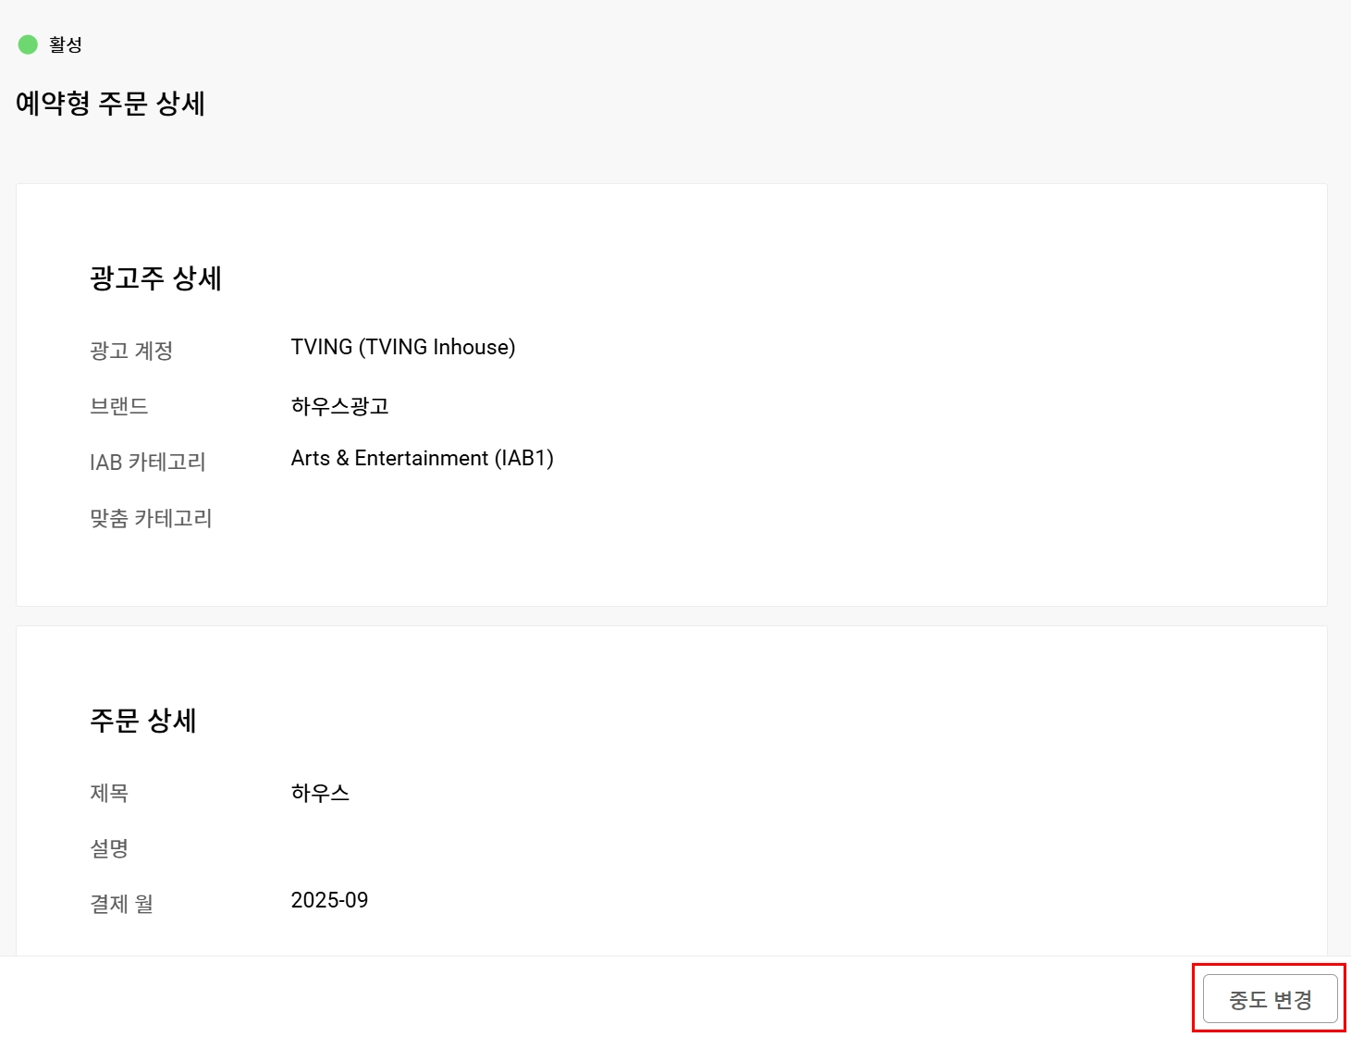Click the 광고주 상세 section heading

(x=155, y=278)
